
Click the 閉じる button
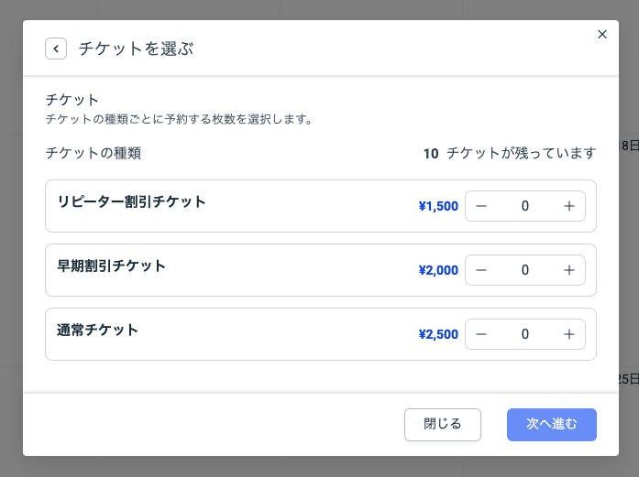(443, 424)
